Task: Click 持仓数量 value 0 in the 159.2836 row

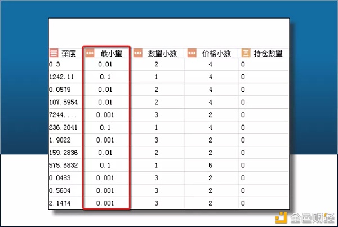Action: click(243, 153)
